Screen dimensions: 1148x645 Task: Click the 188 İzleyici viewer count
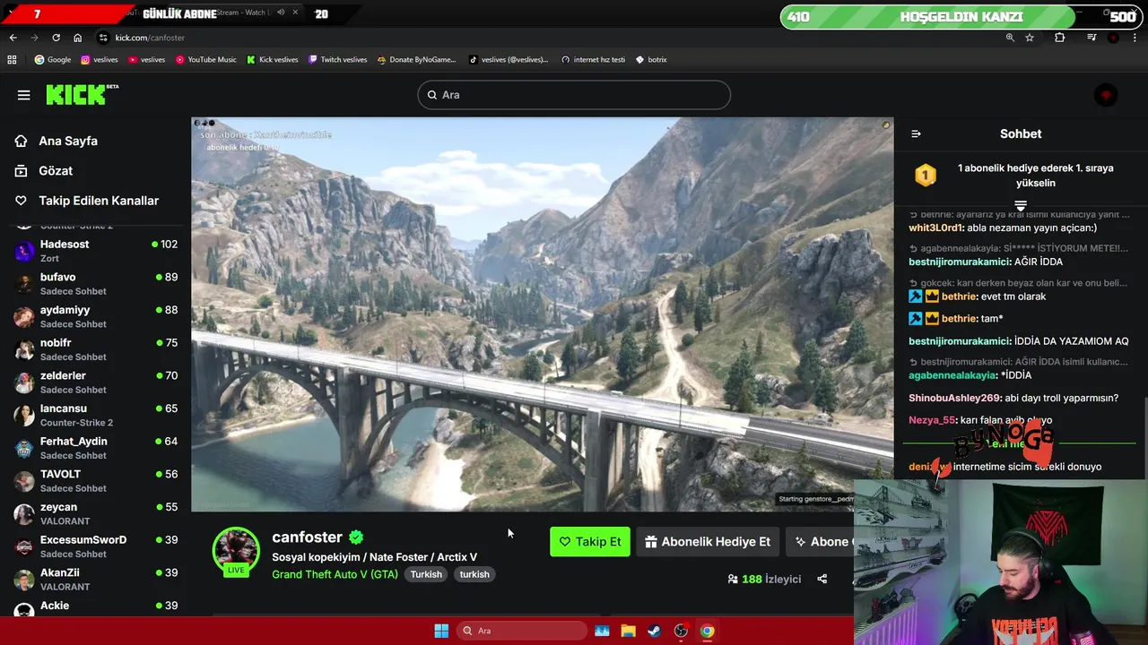coord(765,579)
